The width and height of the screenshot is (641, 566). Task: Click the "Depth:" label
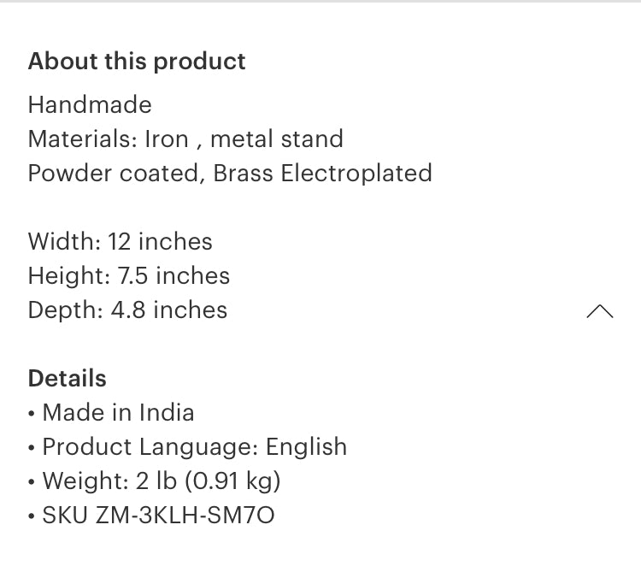pyautogui.click(x=66, y=310)
